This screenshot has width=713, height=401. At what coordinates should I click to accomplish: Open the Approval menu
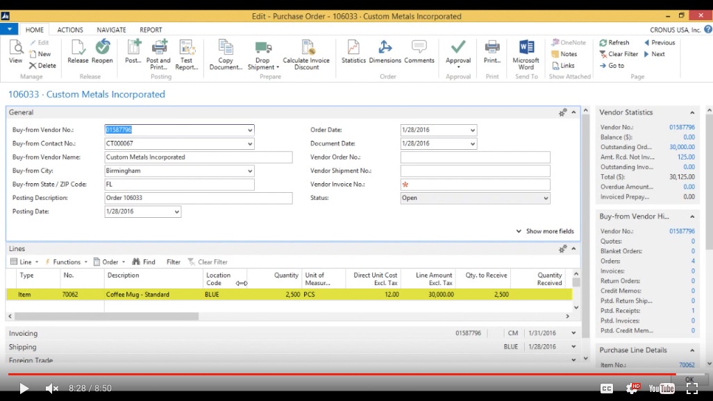coord(458,53)
